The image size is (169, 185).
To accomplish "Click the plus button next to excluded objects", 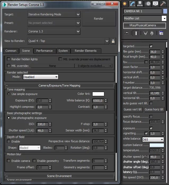I will pos(110,66).
